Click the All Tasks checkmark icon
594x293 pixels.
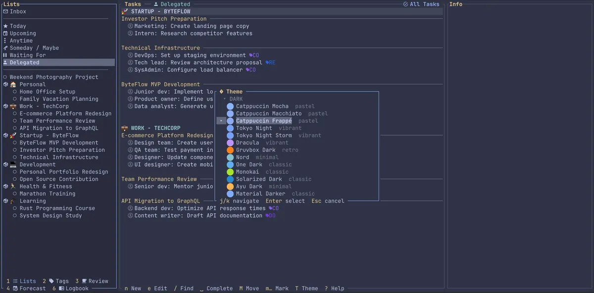coord(406,4)
